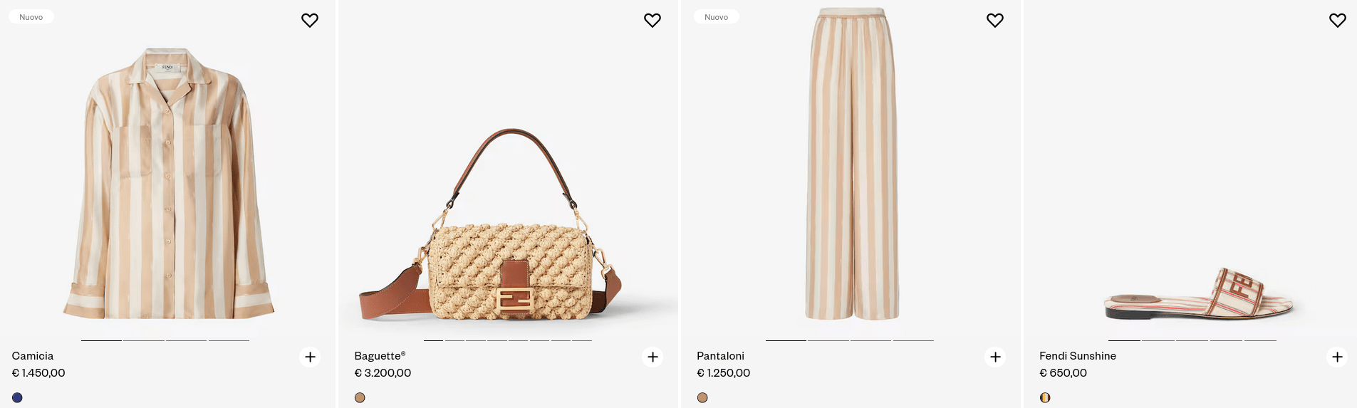Pick the tan color swatch under Pantaloni
1357x408 pixels.
[702, 397]
